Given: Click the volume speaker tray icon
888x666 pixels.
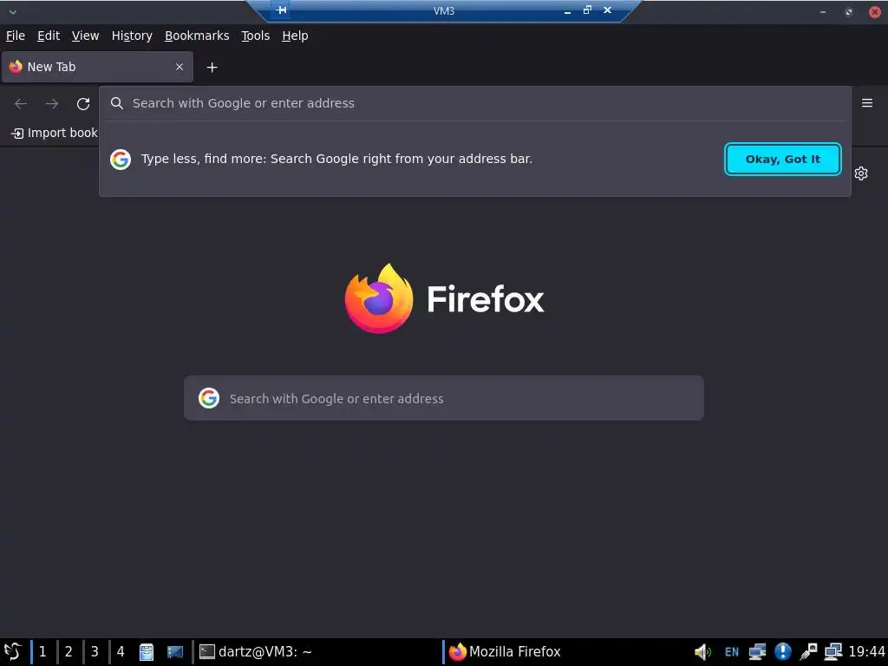Looking at the screenshot, I should click(702, 652).
